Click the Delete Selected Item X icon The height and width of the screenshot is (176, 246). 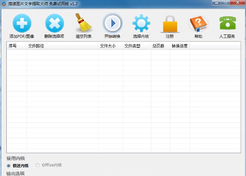(x=55, y=23)
